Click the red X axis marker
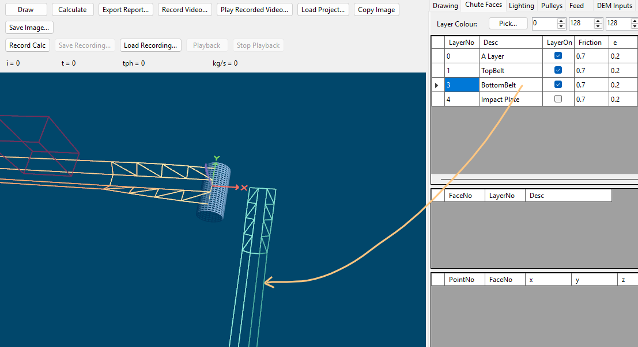The image size is (638, 347). click(x=244, y=188)
